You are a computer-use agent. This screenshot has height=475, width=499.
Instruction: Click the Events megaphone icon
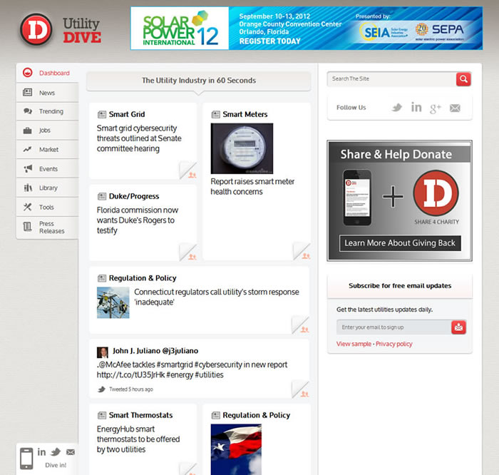coord(28,168)
